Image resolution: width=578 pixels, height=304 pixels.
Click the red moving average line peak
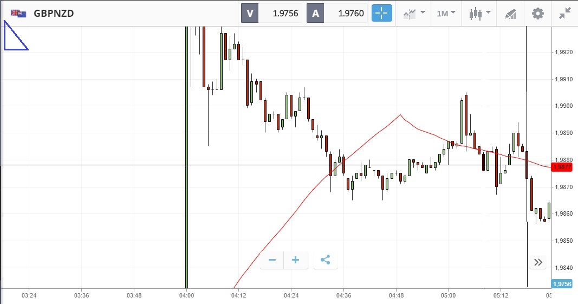(400, 115)
